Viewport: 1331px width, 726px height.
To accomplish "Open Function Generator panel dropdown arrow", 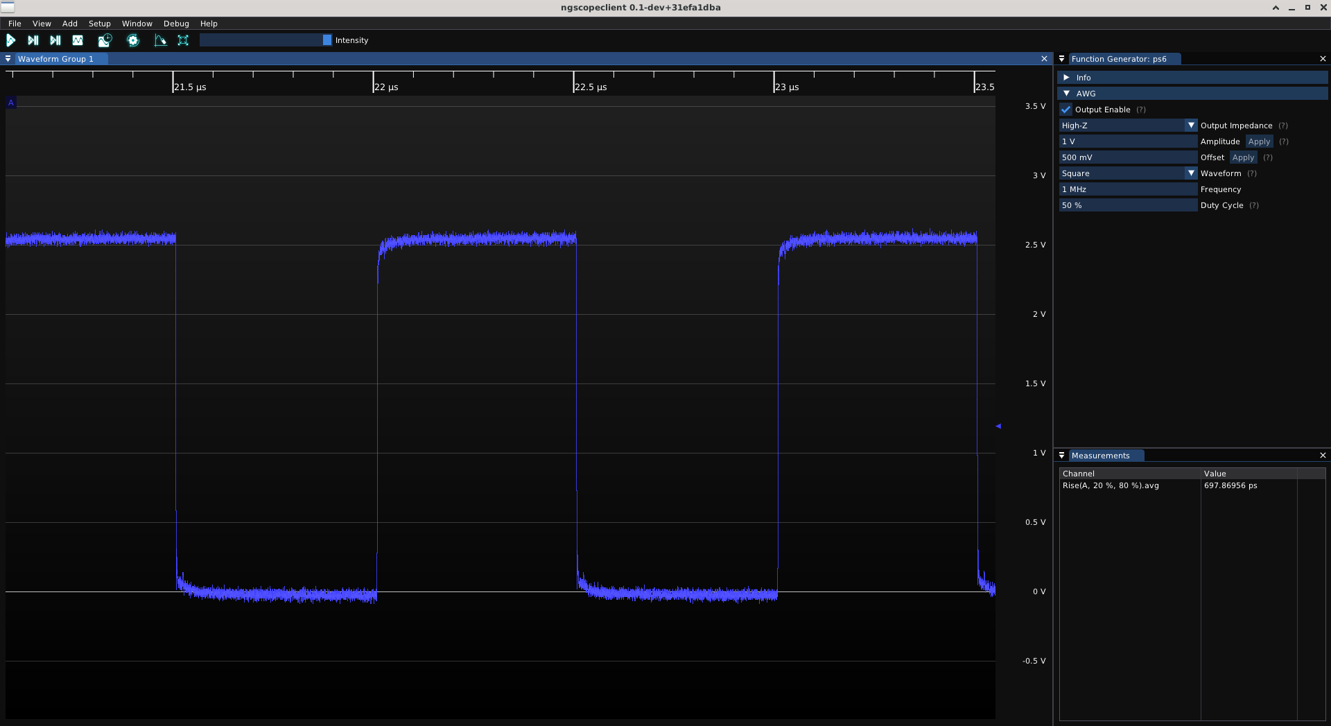I will click(1061, 59).
